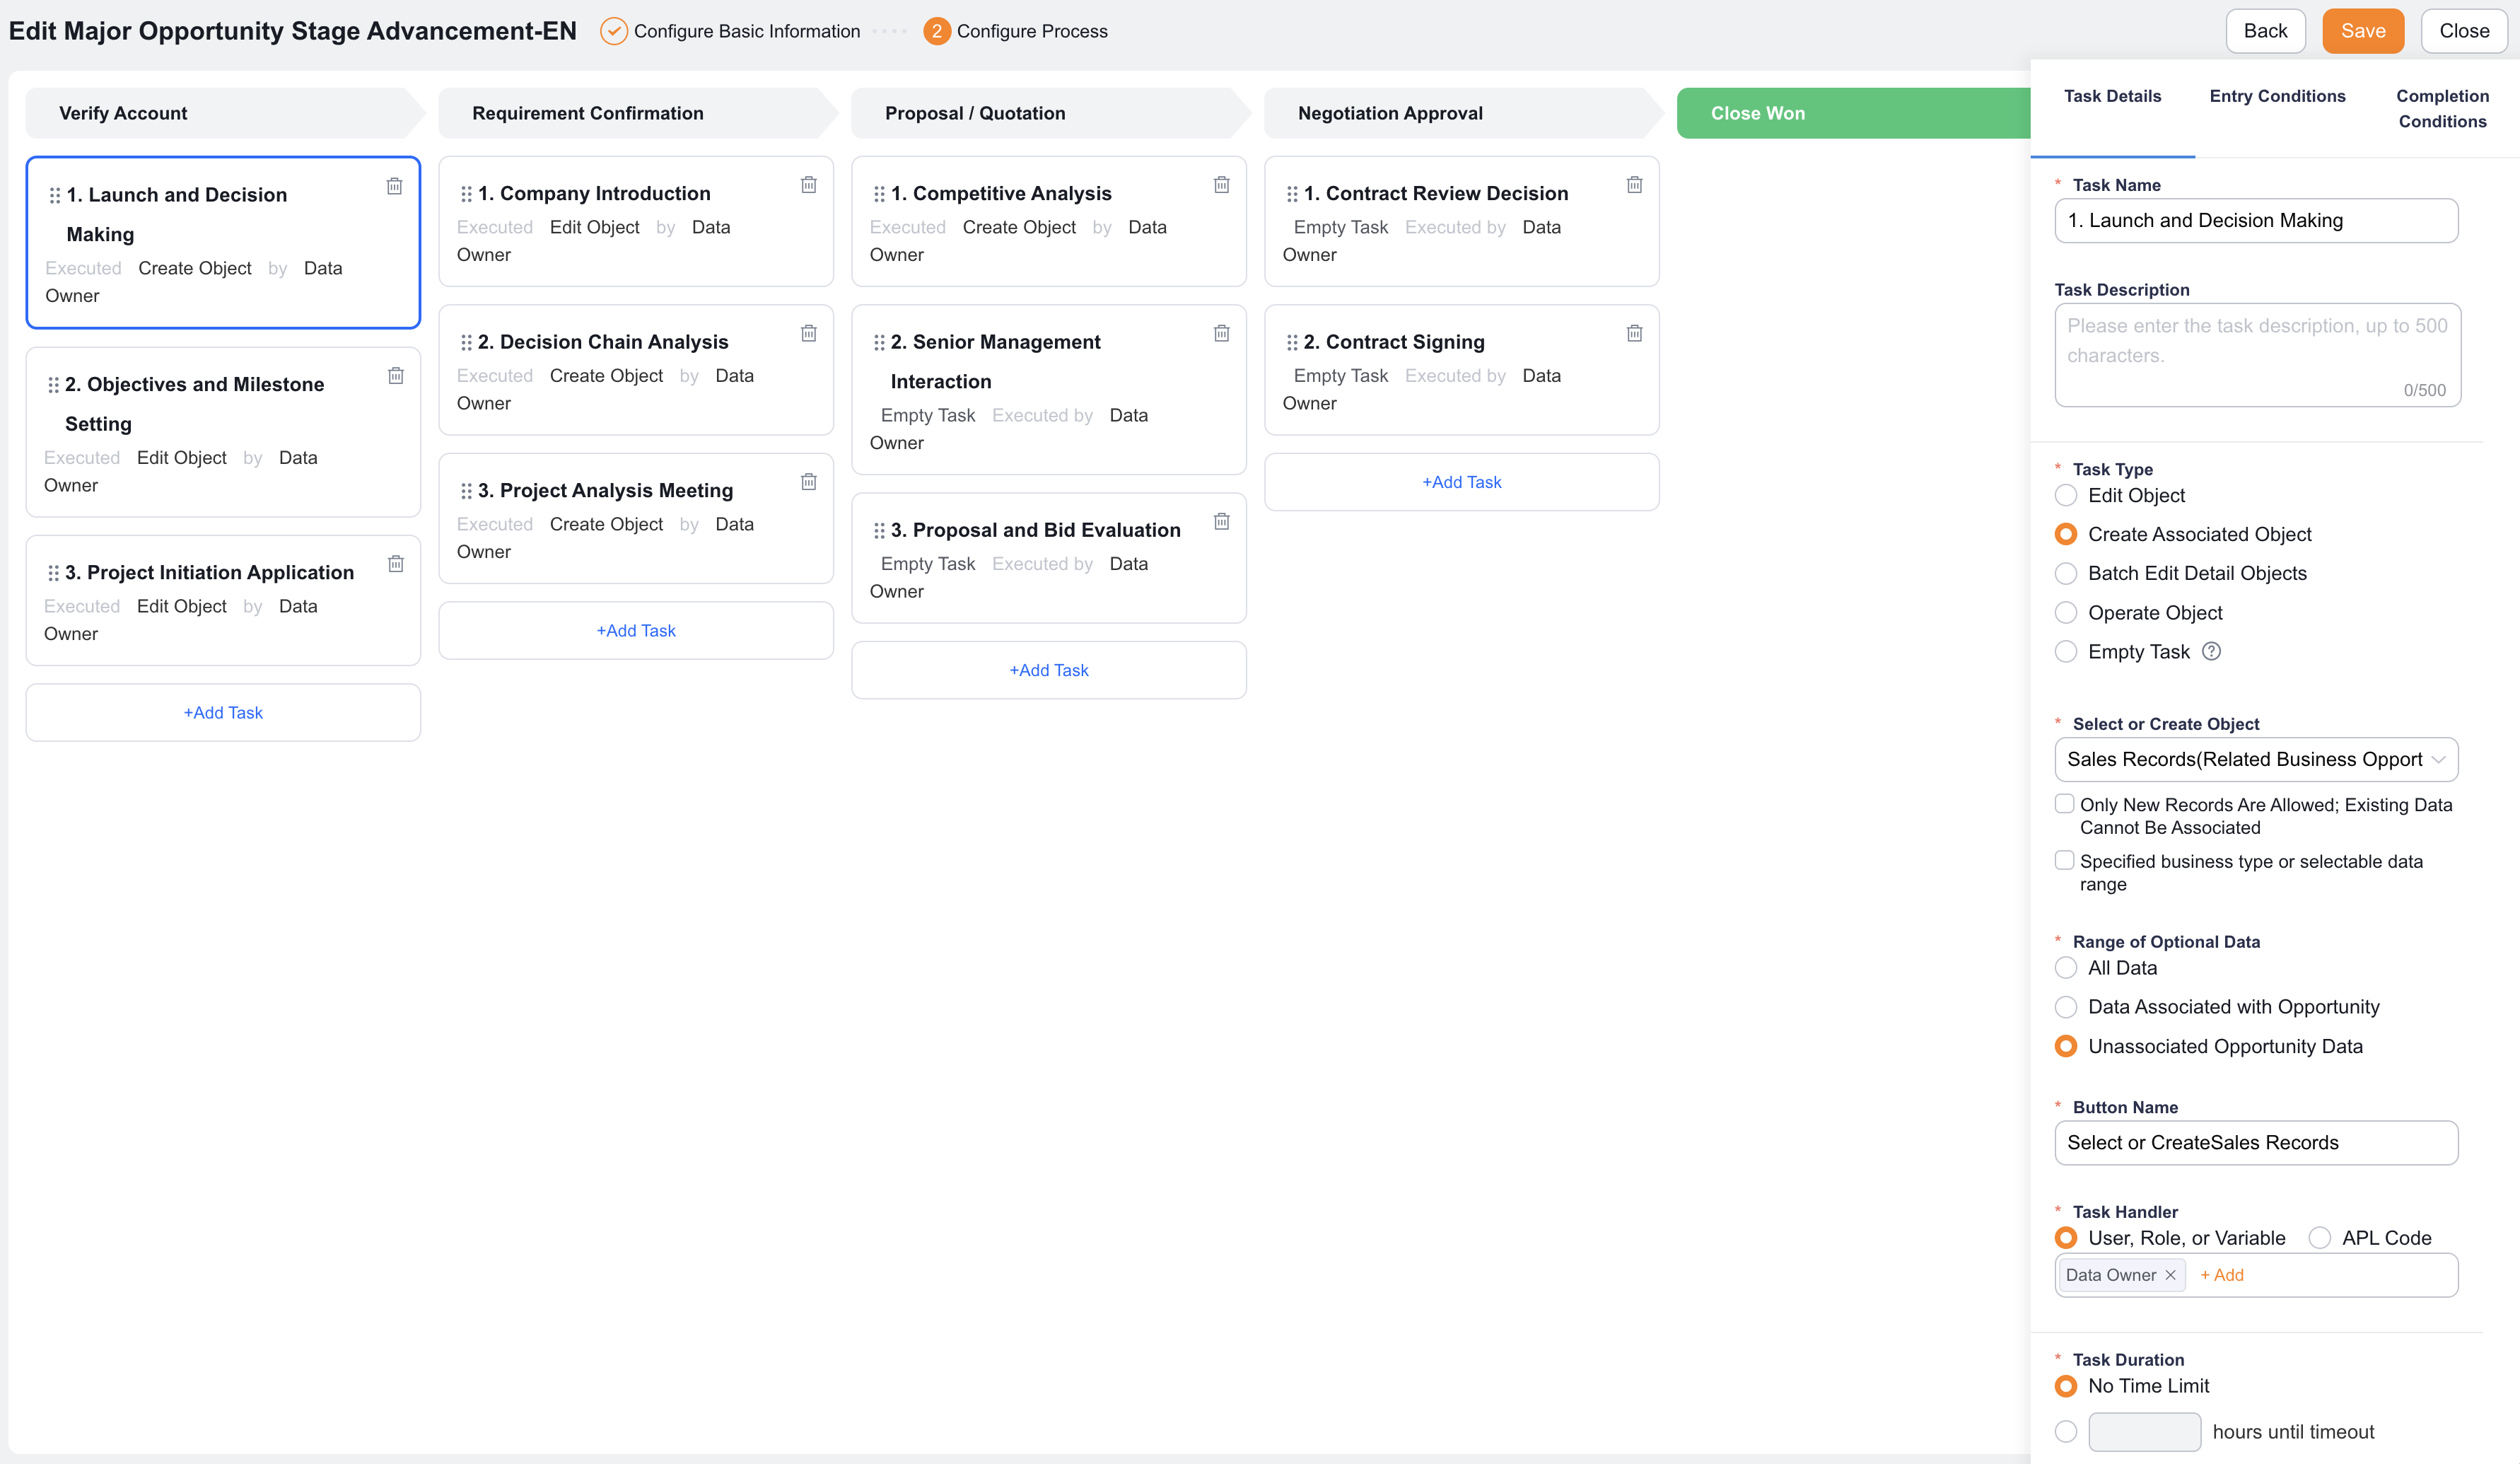Delete the Project Initiation Application task

coord(396,563)
